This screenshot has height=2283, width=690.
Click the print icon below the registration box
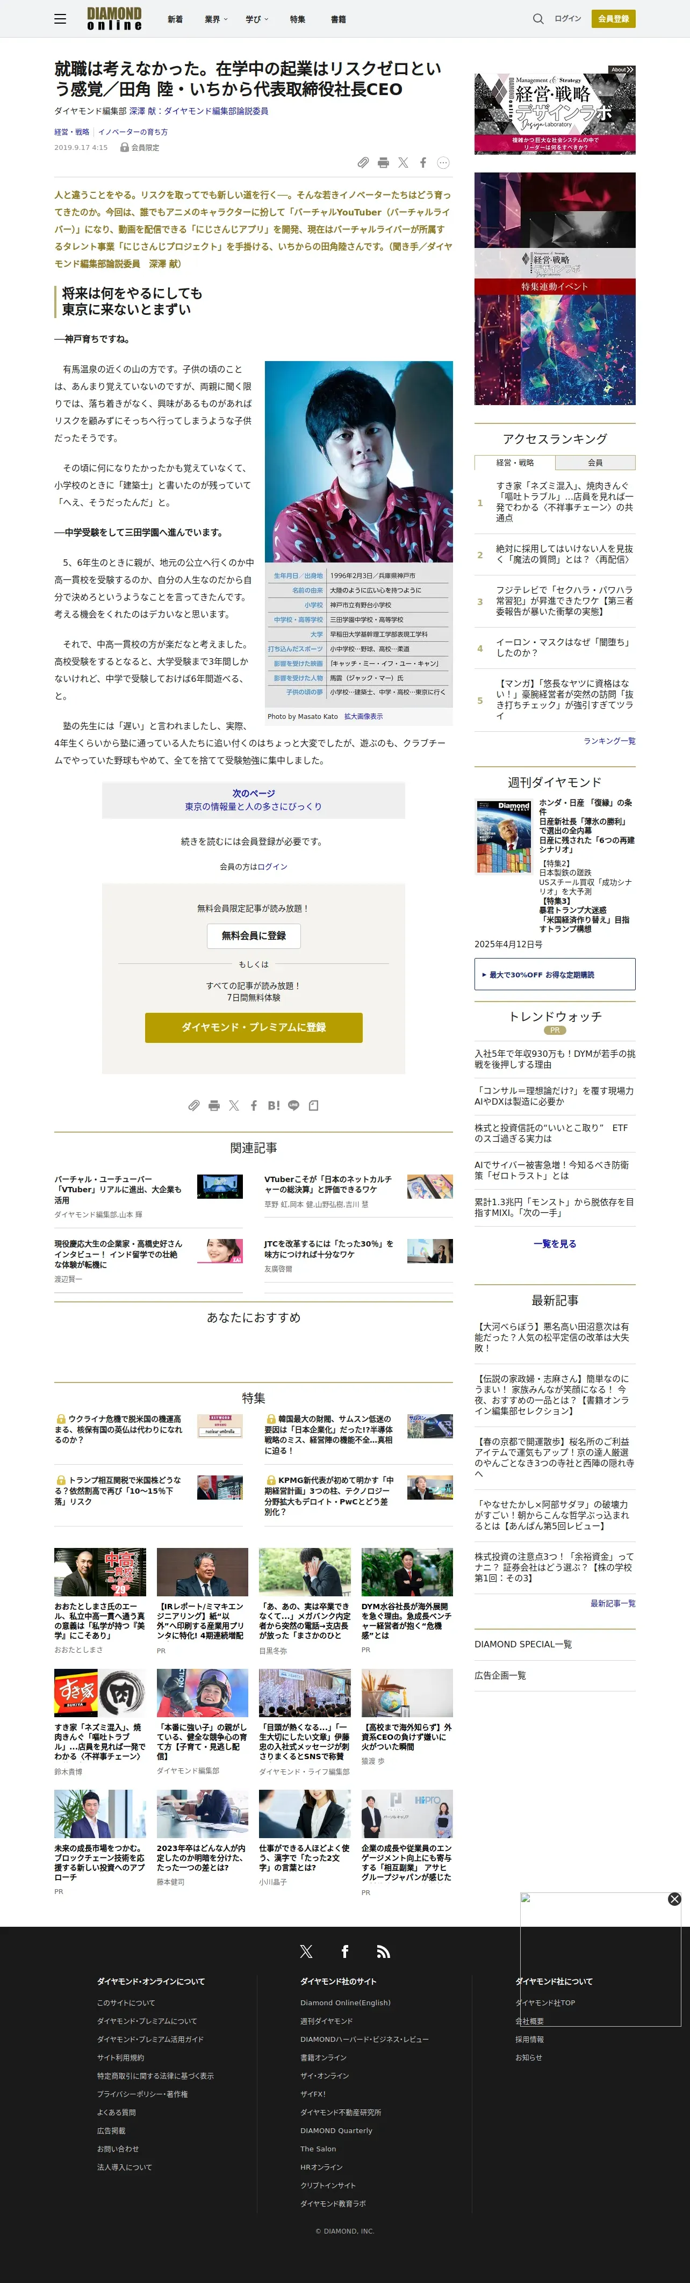pyautogui.click(x=214, y=1106)
